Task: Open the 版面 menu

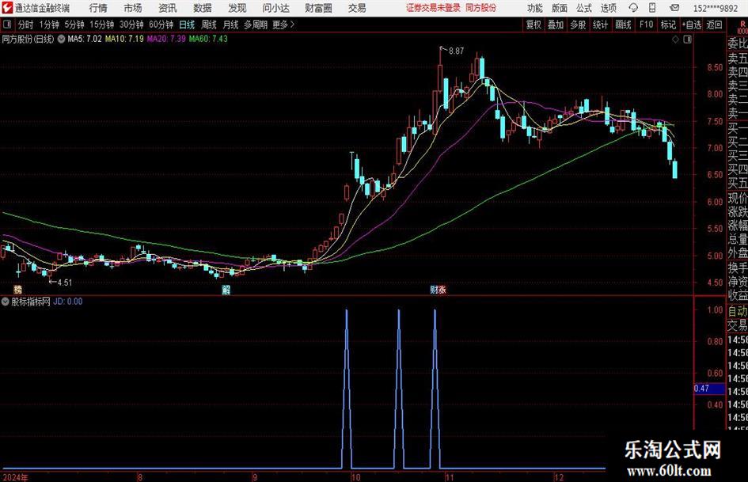Action: (560, 8)
